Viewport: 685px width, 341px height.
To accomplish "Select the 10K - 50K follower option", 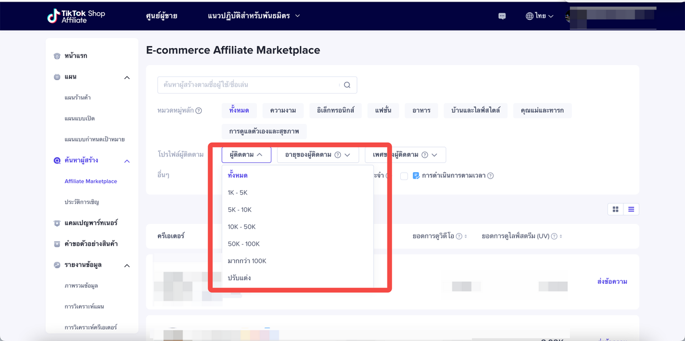I will point(242,227).
